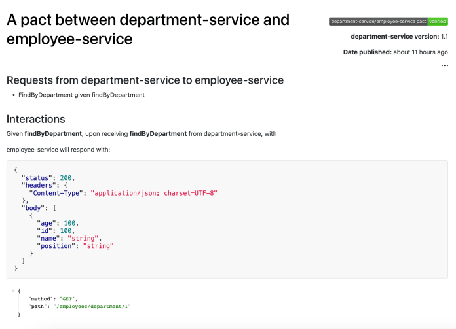Click the status 200 line in response
456x329 pixels.
[48, 177]
